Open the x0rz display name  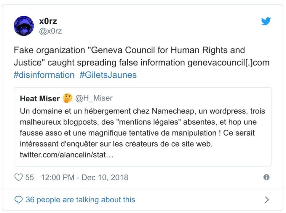point(48,21)
